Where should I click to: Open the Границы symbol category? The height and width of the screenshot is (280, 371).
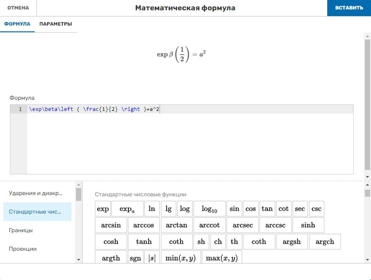[x=37, y=230]
